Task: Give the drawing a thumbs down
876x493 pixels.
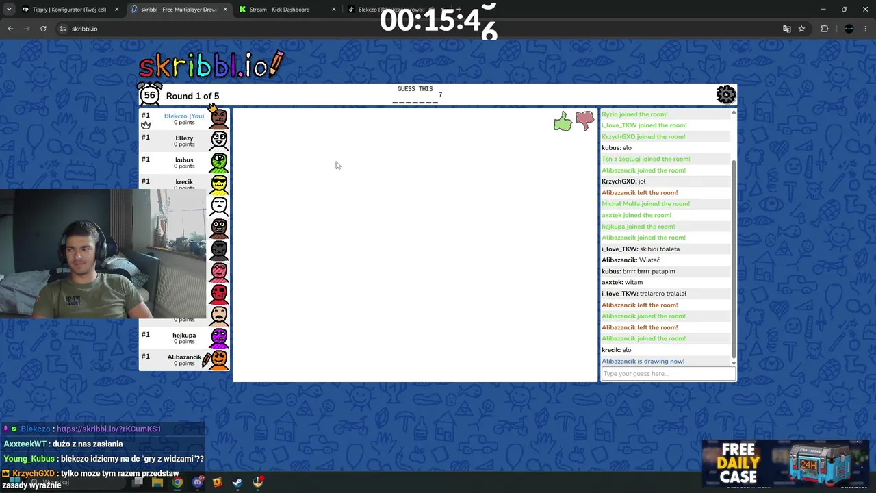Action: 584,121
